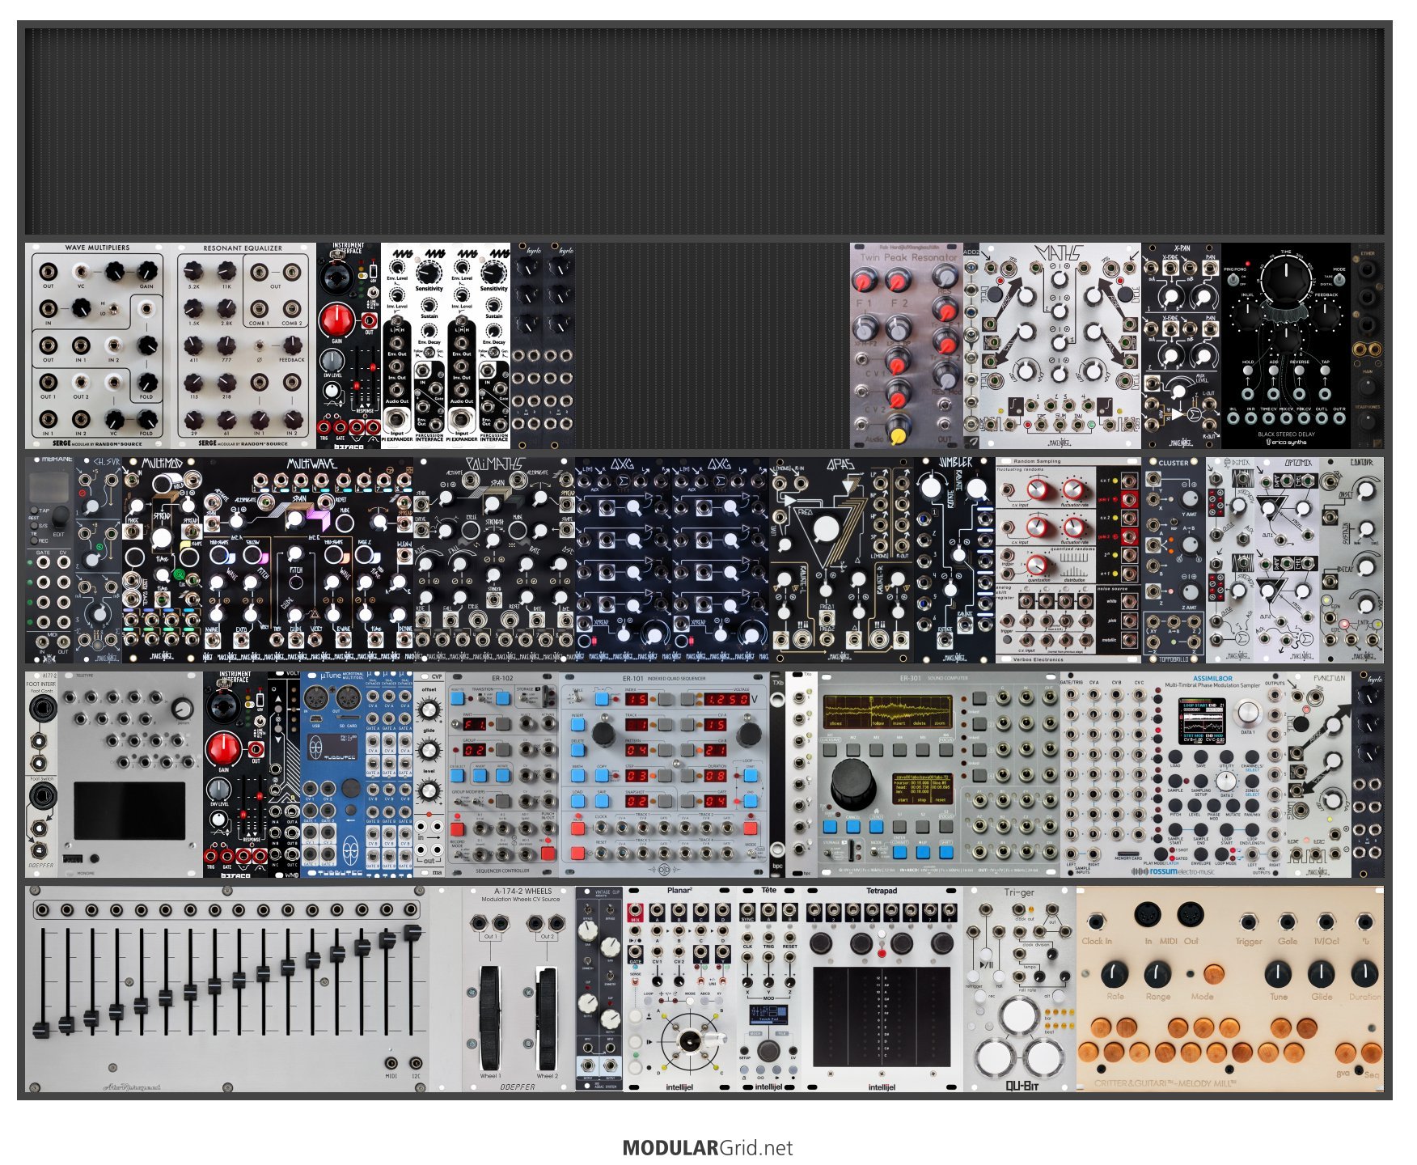Click the ER-301 waveform display
Viewport: 1417px width, 1165px height.
coord(887,713)
